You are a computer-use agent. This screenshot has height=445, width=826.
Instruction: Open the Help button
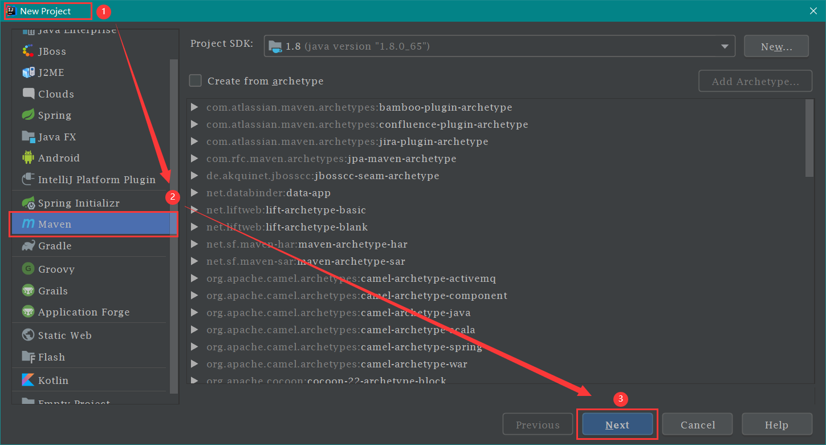(776, 424)
